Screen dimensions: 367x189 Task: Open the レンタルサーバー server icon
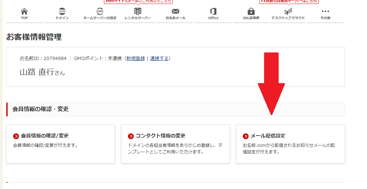point(138,11)
